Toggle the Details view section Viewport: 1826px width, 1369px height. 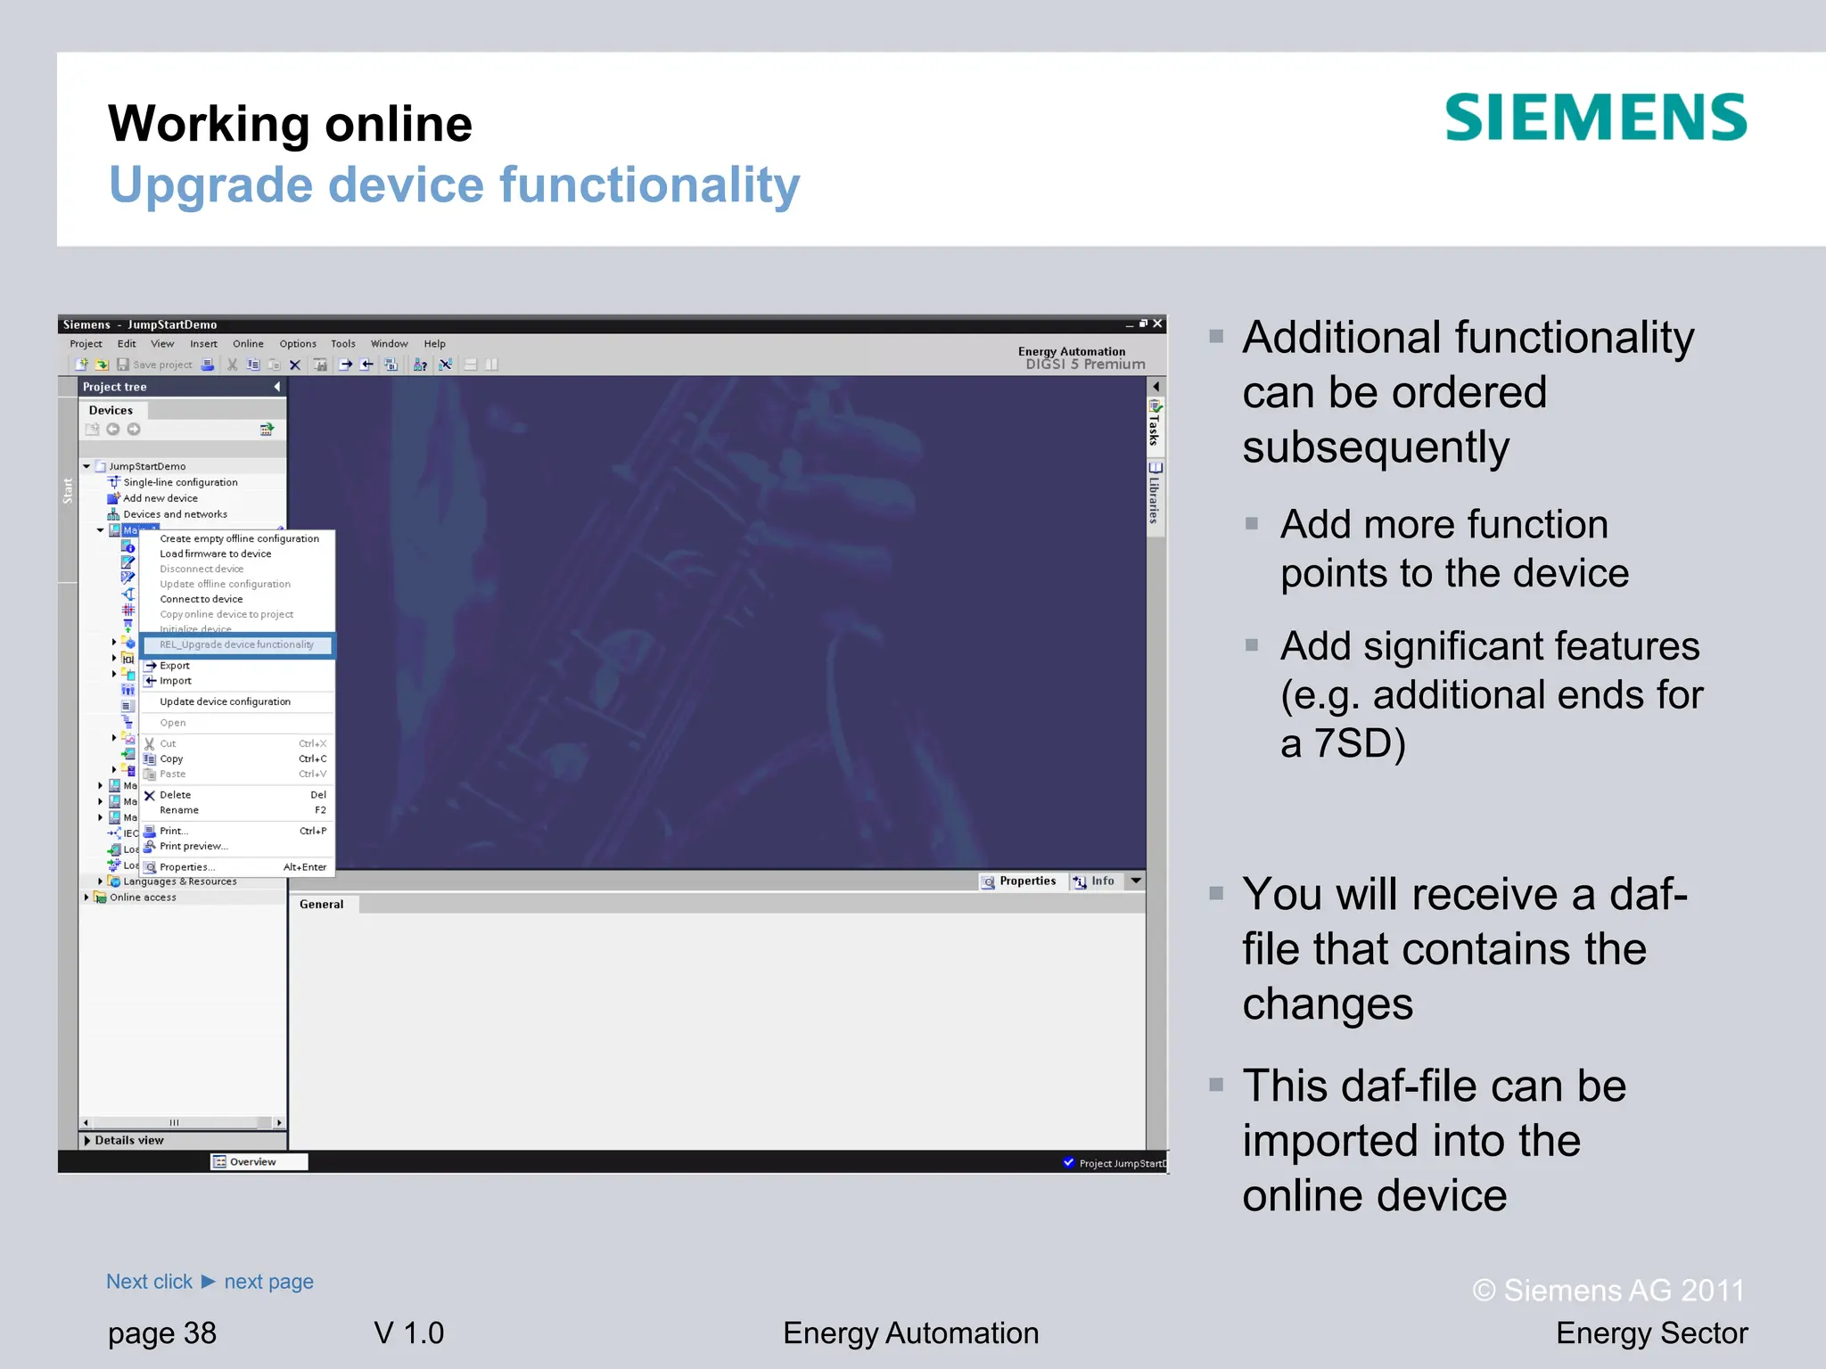[87, 1140]
